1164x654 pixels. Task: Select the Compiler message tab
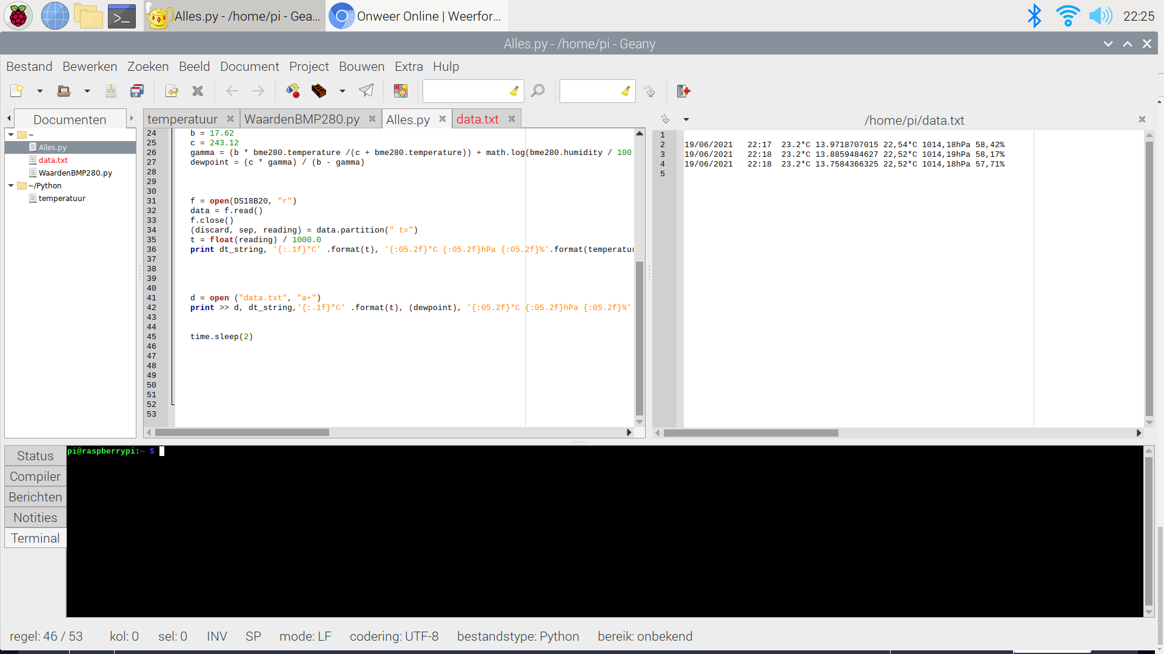[x=35, y=477]
